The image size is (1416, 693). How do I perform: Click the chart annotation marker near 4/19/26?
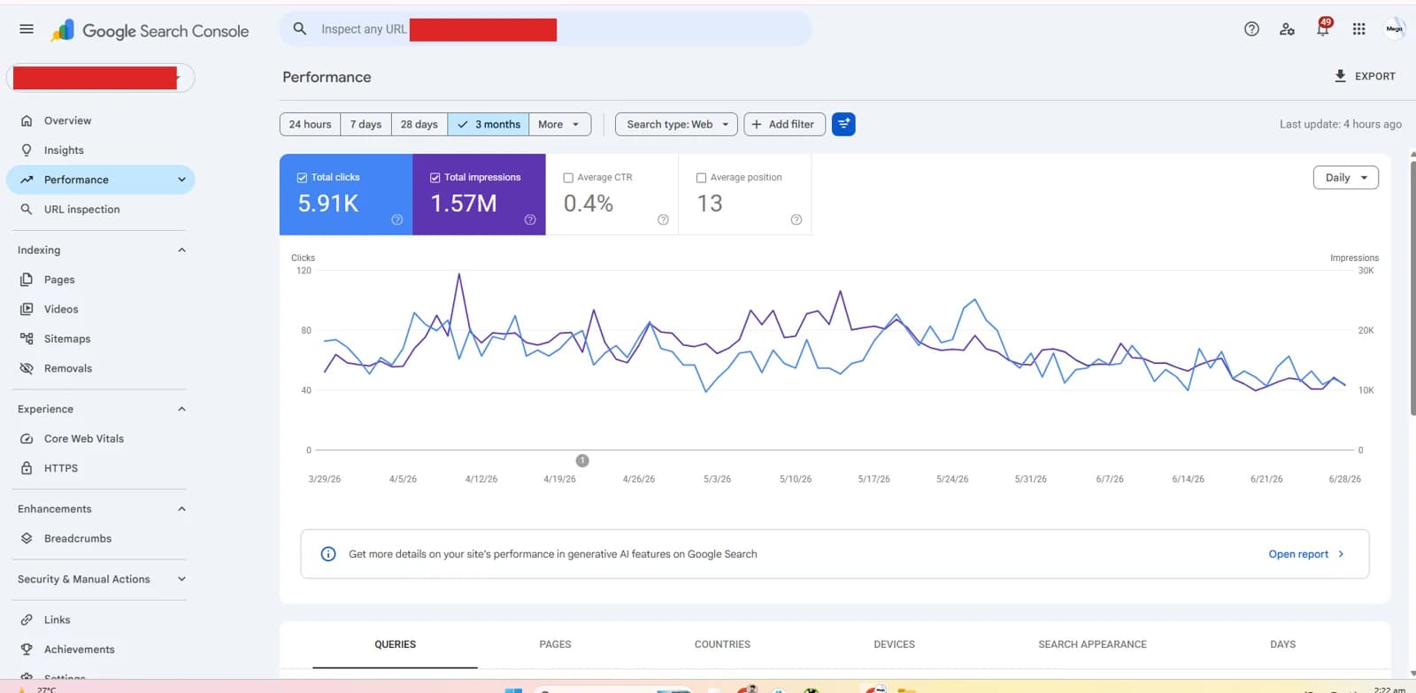[582, 460]
